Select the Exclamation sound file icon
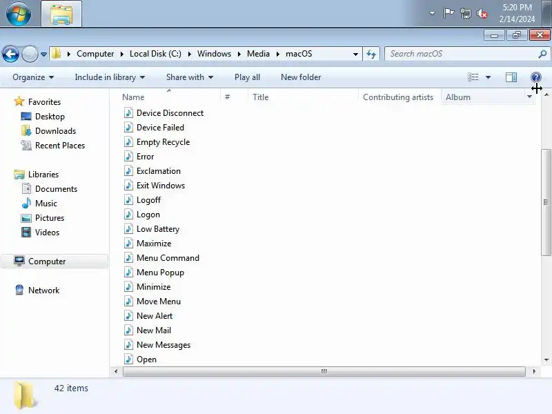The width and height of the screenshot is (552, 414). pos(128,170)
